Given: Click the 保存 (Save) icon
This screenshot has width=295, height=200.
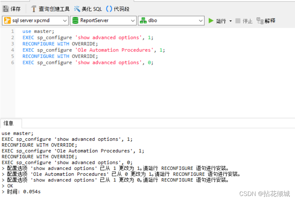Looking at the screenshot, I should point(6,9).
